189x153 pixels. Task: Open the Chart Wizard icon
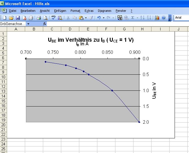[157, 18]
